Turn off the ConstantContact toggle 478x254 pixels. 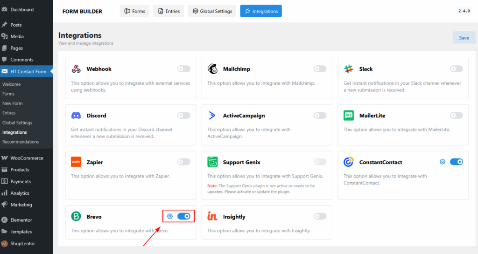[x=456, y=162]
